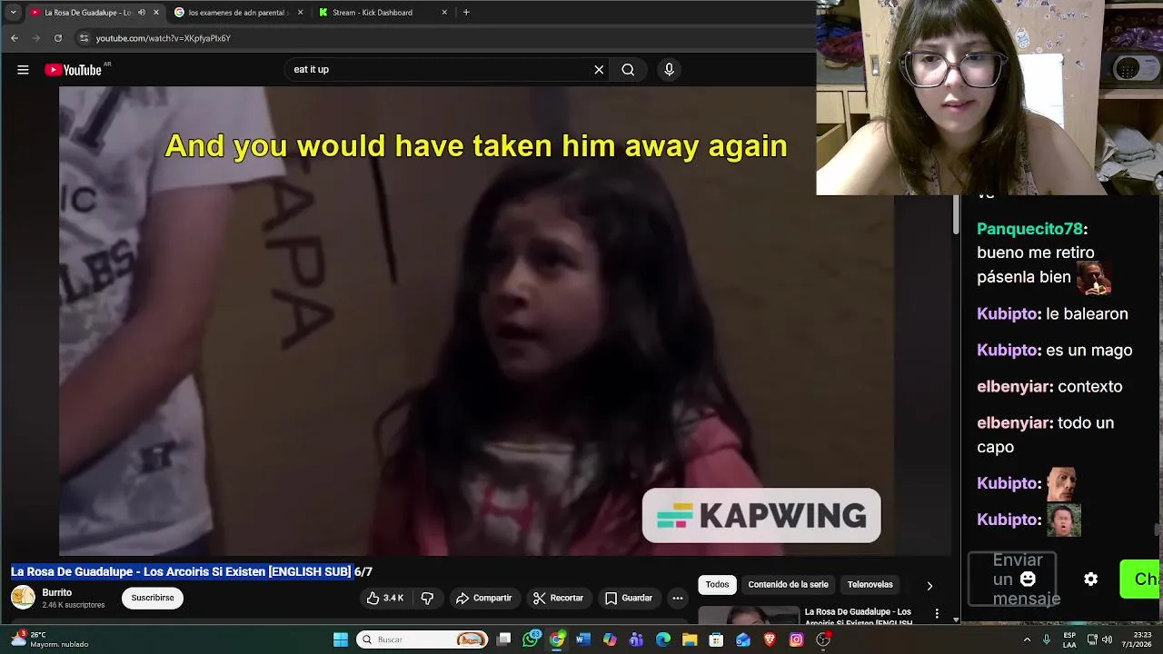Select the Todos filter chip

(717, 585)
